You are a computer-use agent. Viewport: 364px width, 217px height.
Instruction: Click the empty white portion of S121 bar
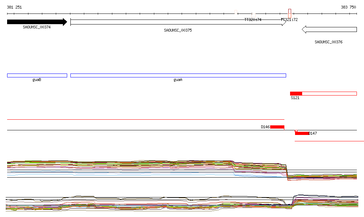tap(329, 93)
